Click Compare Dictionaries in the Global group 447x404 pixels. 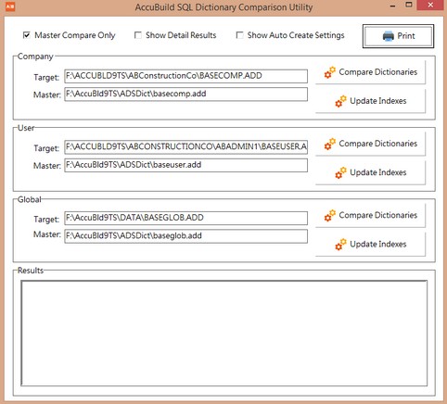coord(370,216)
